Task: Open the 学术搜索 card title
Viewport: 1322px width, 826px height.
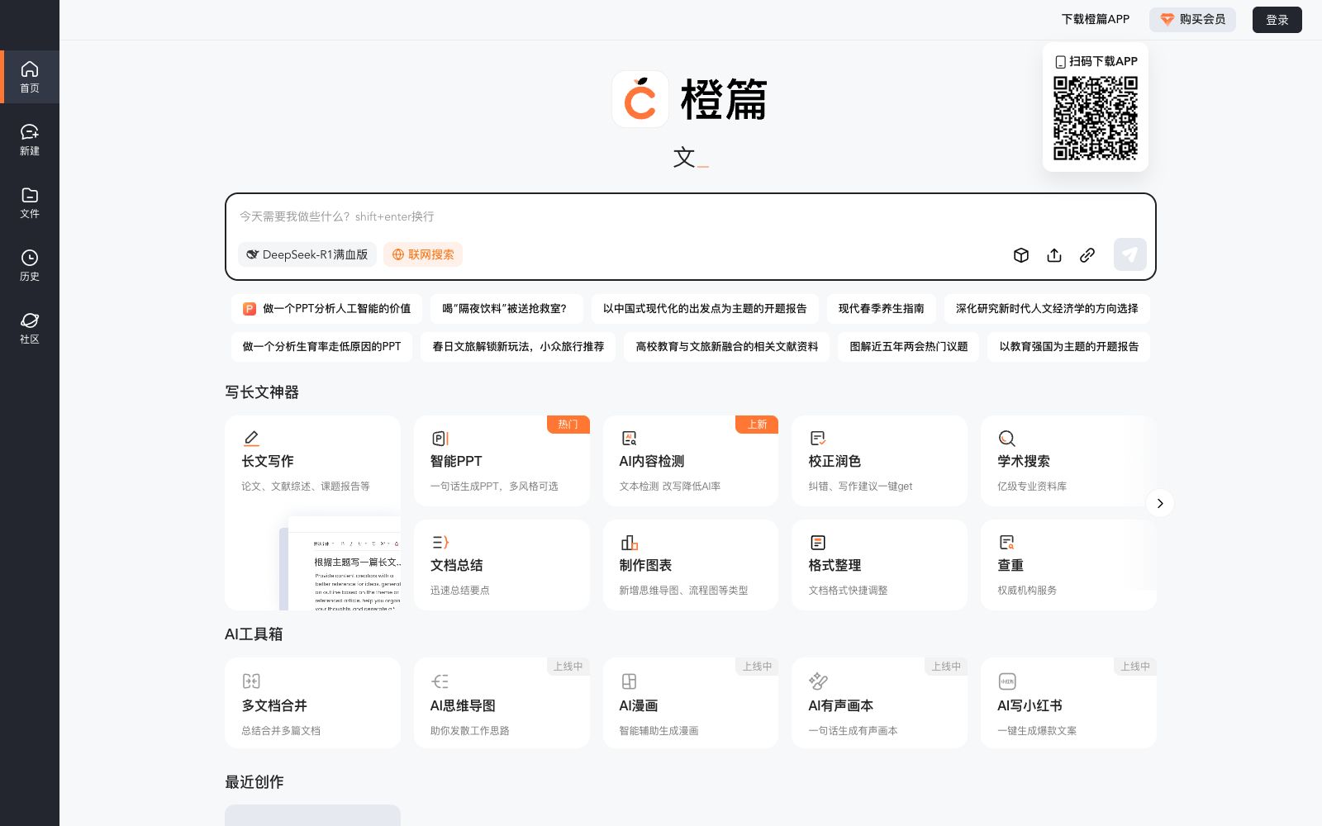Action: (1024, 461)
